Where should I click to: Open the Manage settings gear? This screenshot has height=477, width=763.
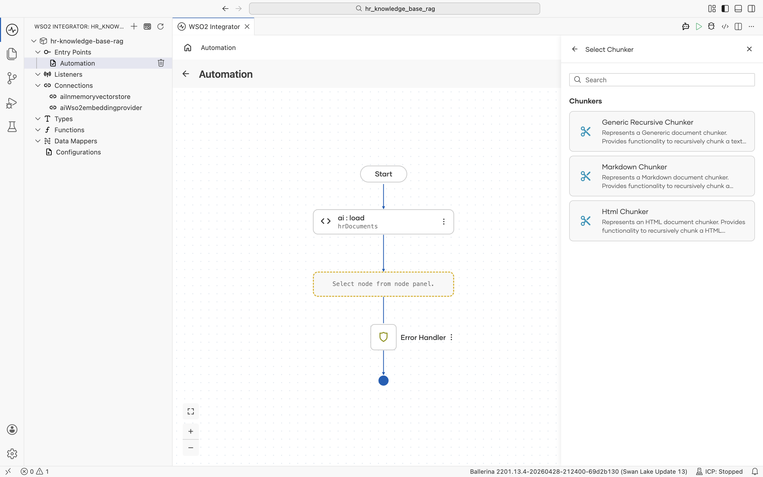point(12,454)
